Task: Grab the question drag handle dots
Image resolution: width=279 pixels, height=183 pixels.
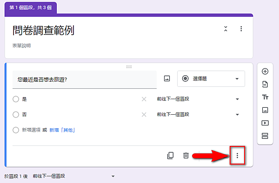Action: (x=129, y=67)
